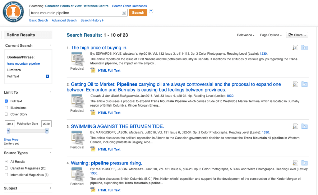Remove the Full Text limiter with X

(x=47, y=76)
